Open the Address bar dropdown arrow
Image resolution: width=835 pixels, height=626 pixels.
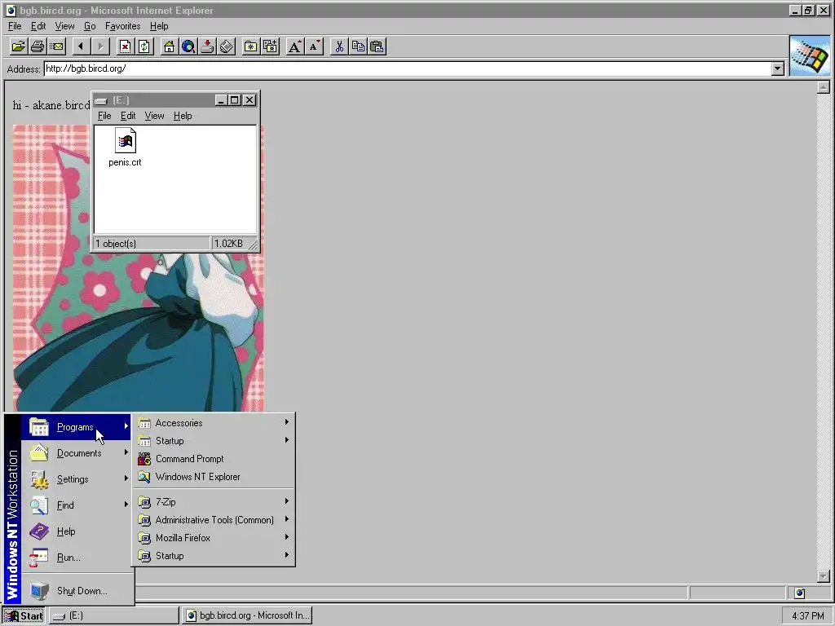point(777,68)
